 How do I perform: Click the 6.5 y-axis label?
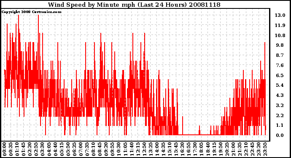pyautogui.click(x=280, y=75)
